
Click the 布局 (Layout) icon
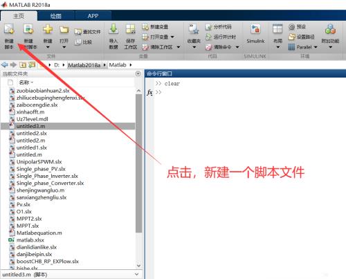click(x=277, y=29)
